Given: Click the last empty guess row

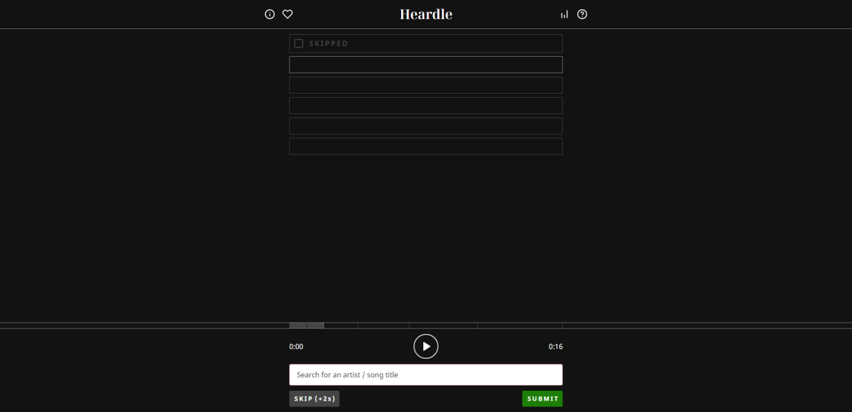Looking at the screenshot, I should click(x=426, y=146).
